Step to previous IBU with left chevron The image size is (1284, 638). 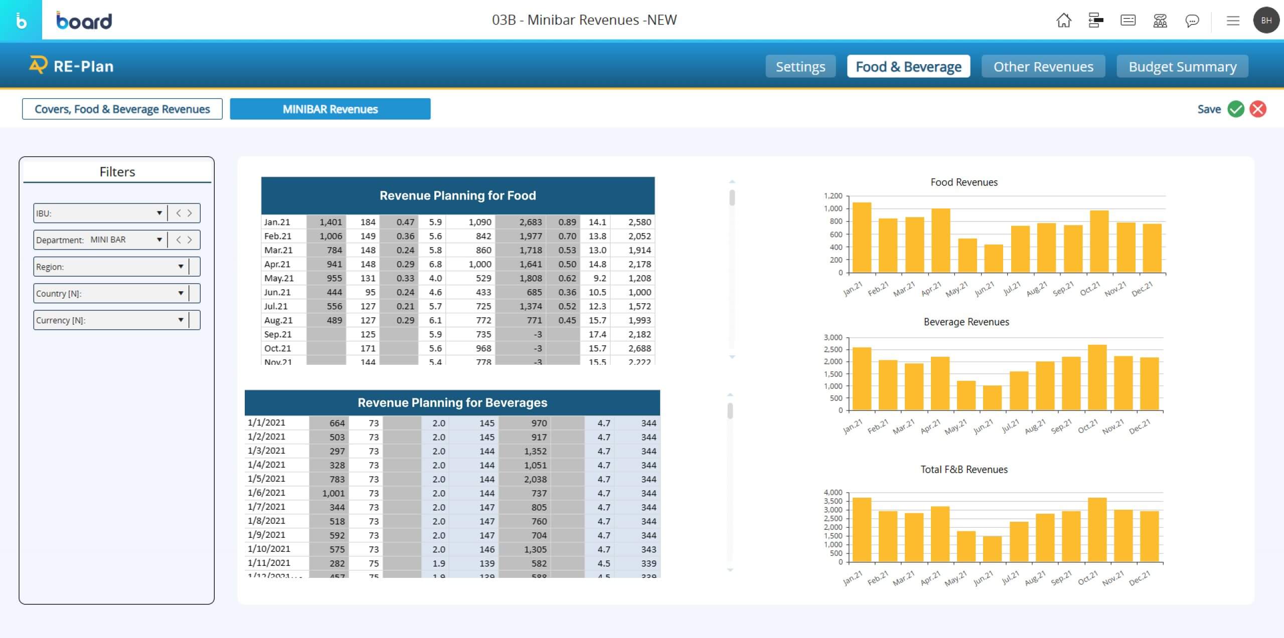click(x=179, y=213)
